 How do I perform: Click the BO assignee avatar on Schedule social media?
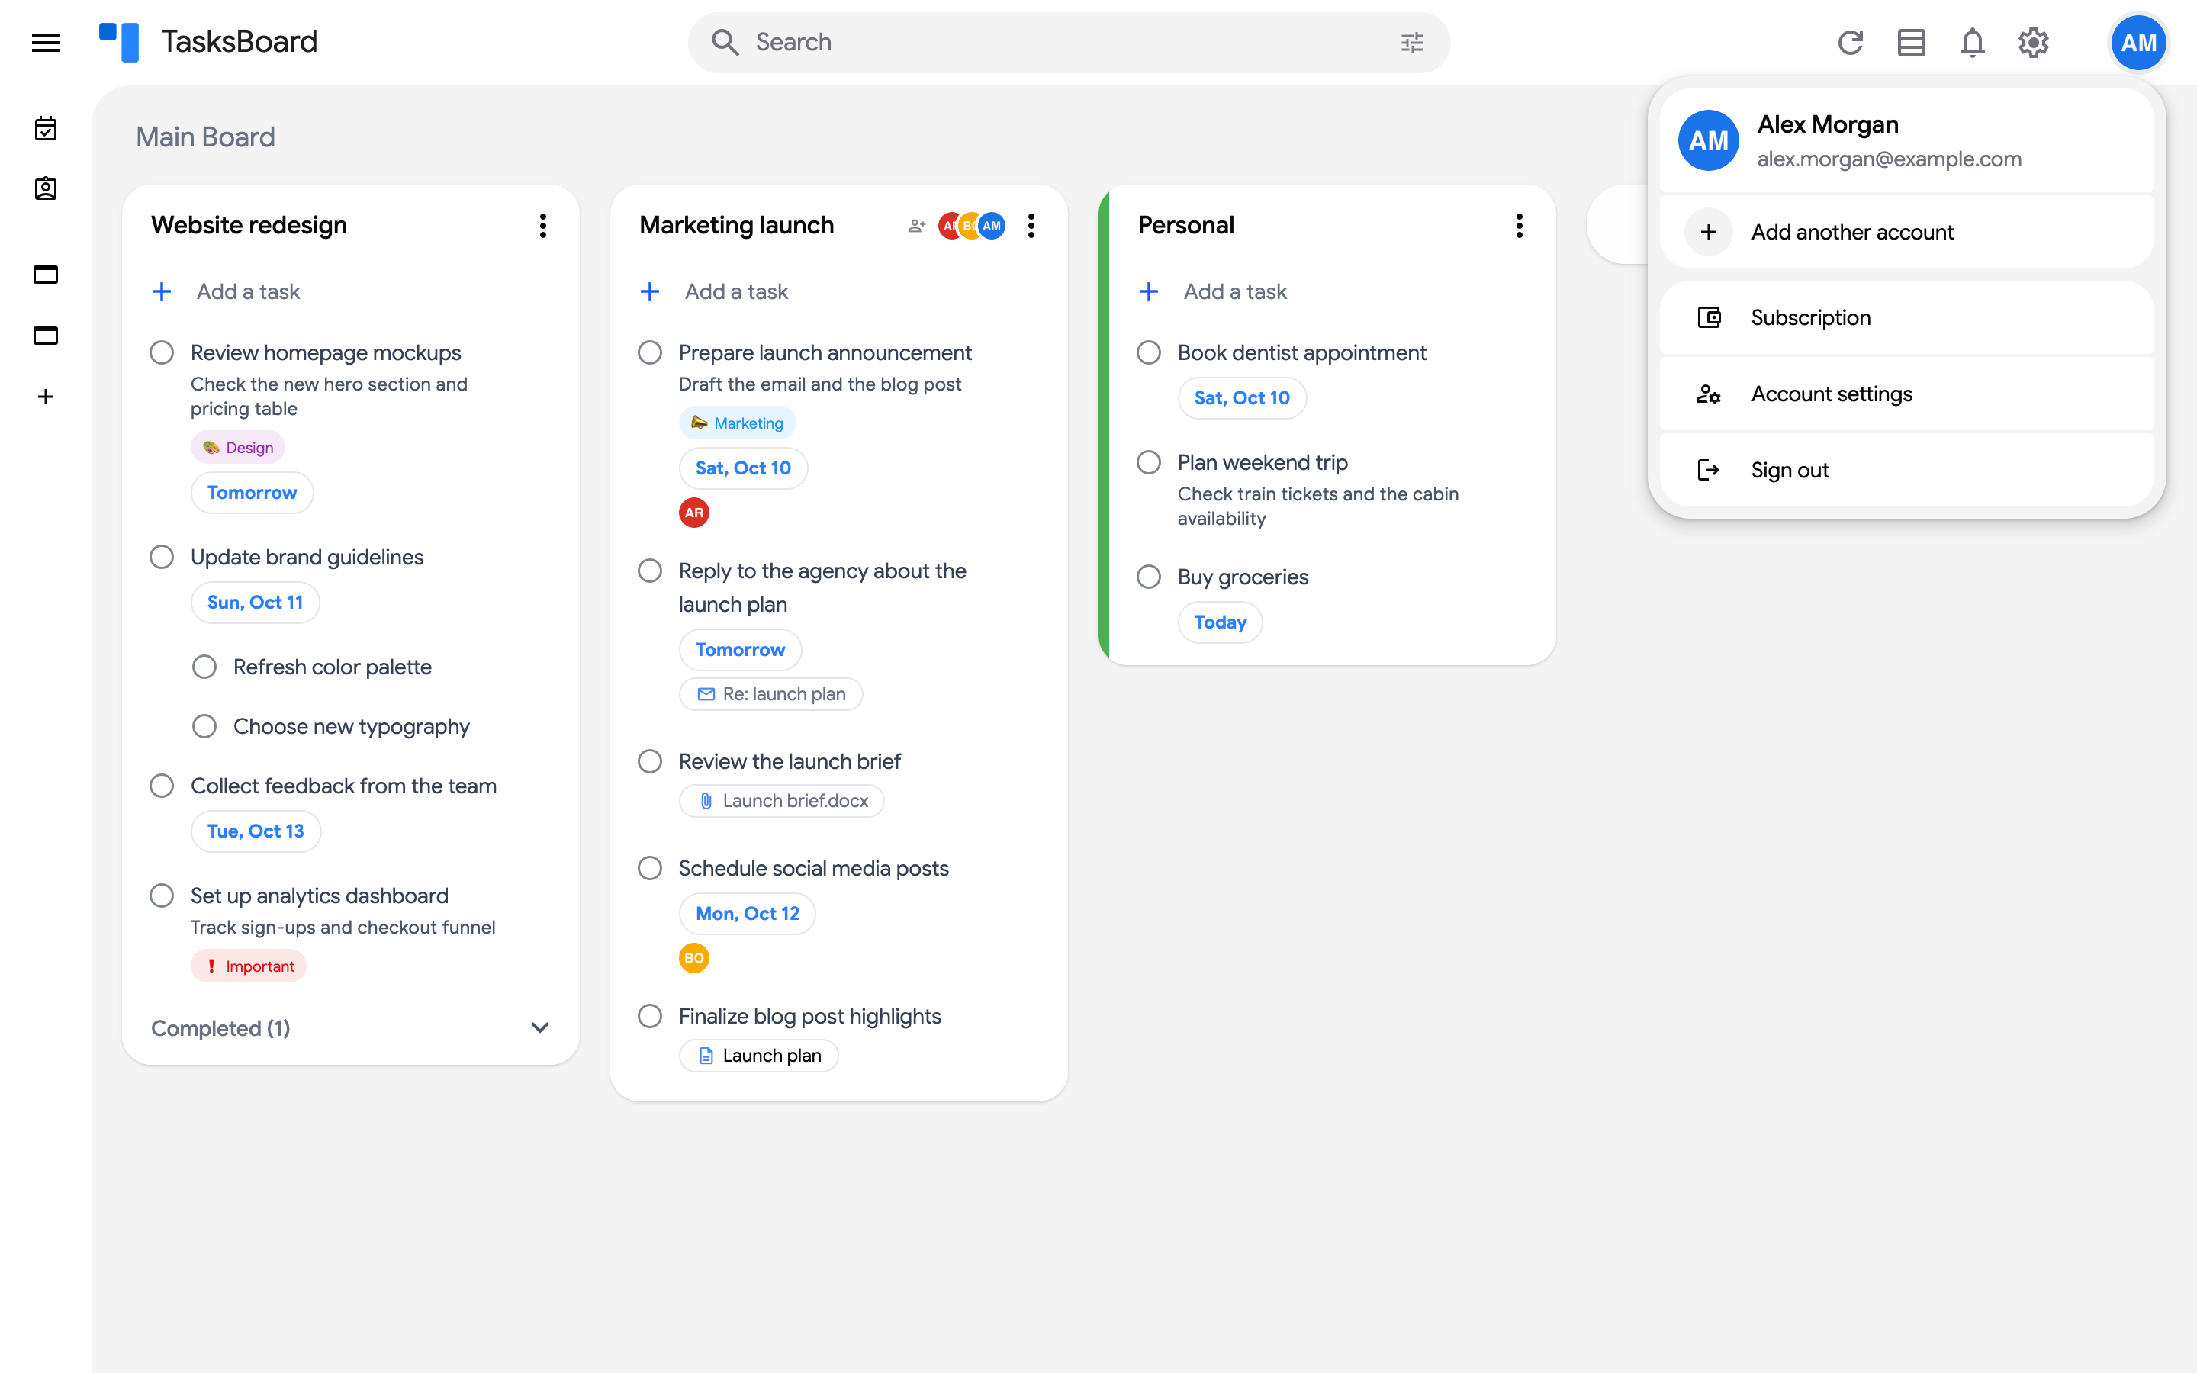click(x=694, y=958)
